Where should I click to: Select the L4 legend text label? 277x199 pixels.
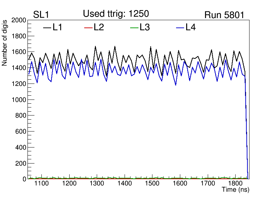pos(191,27)
